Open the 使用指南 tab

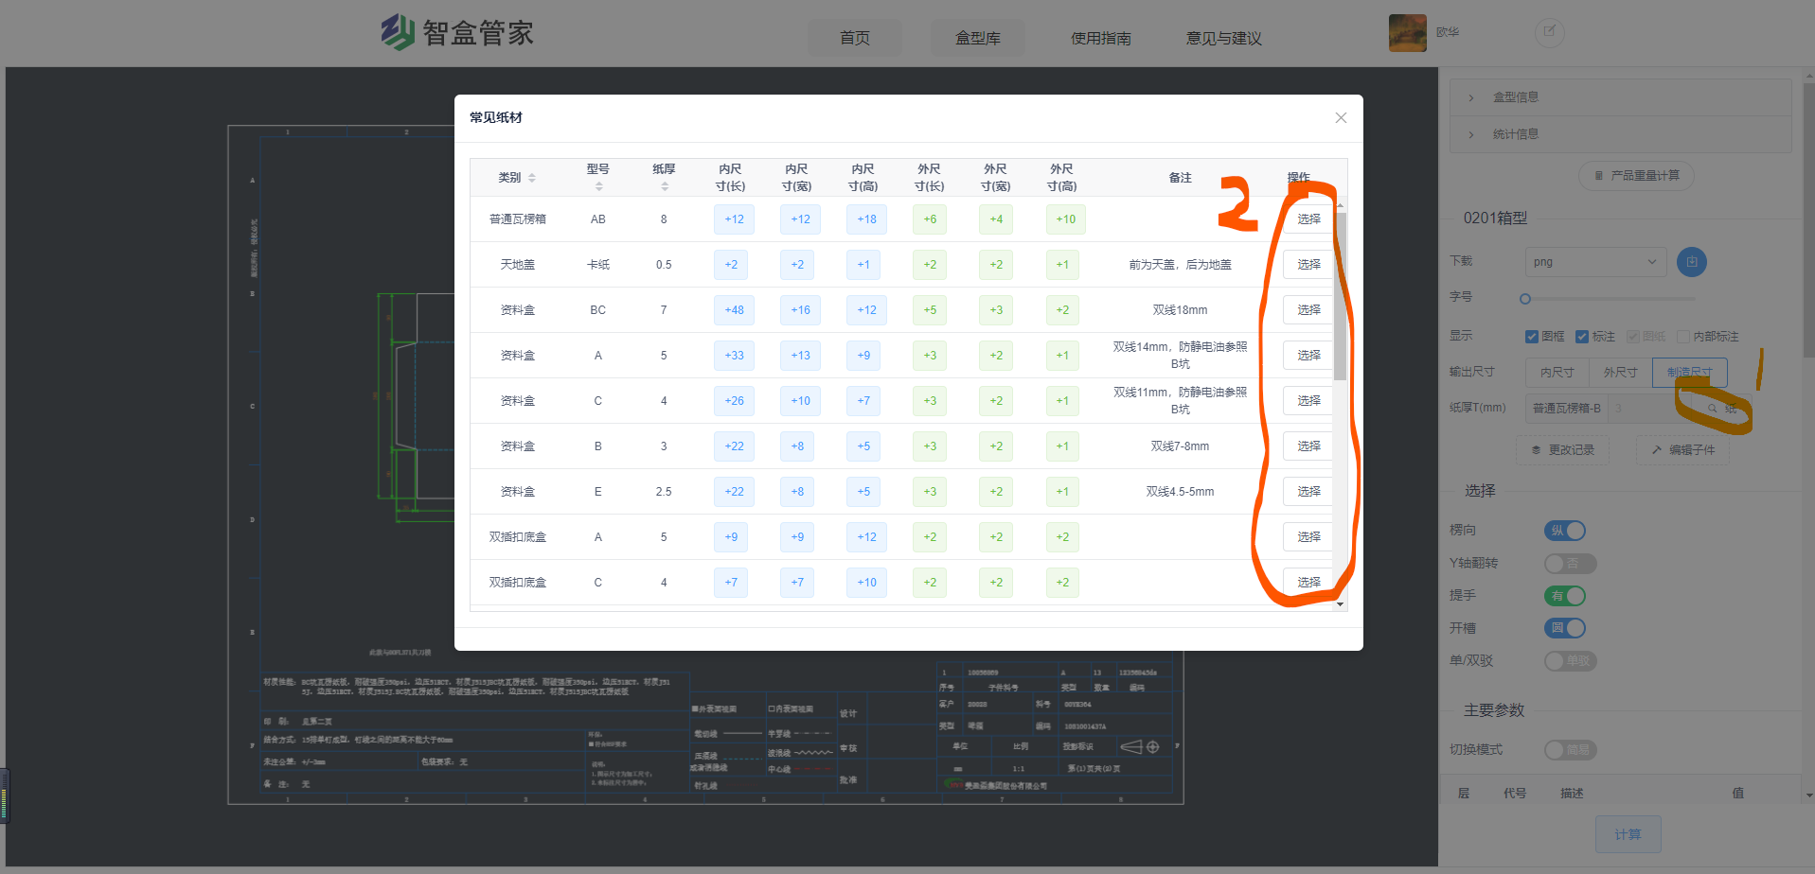1101,38
